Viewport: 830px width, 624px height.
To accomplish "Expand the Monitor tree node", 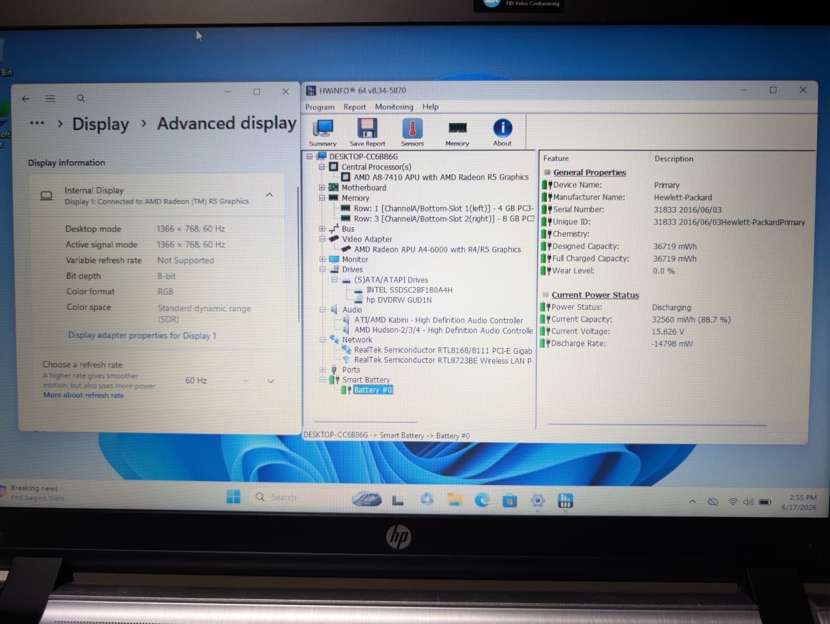I will [322, 259].
